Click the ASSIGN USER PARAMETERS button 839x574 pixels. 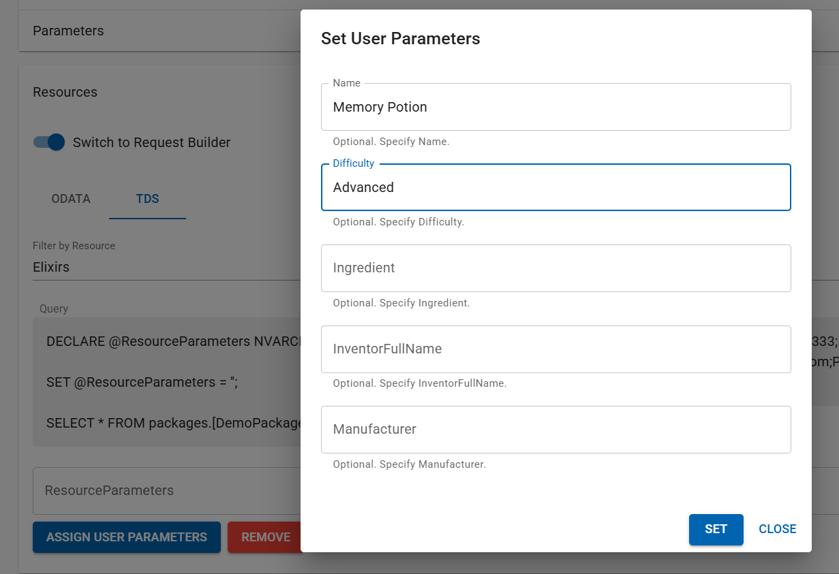click(127, 537)
